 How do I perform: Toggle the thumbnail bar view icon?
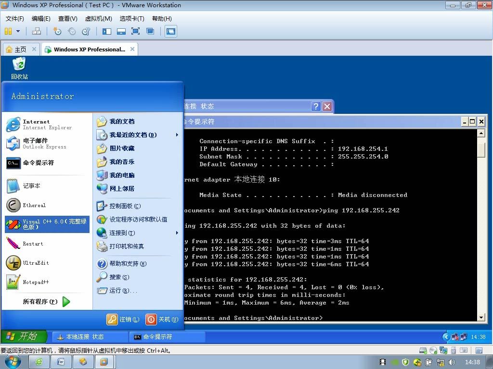(x=121, y=31)
